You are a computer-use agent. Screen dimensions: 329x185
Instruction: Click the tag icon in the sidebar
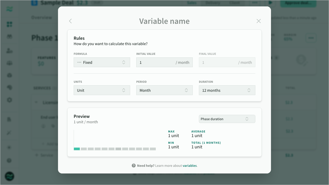9,87
